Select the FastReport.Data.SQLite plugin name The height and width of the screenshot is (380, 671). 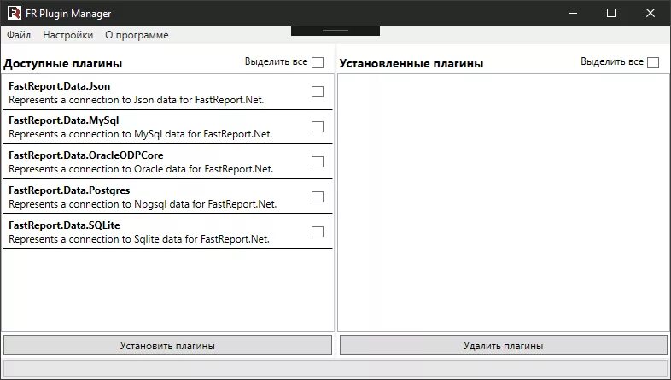pos(64,225)
